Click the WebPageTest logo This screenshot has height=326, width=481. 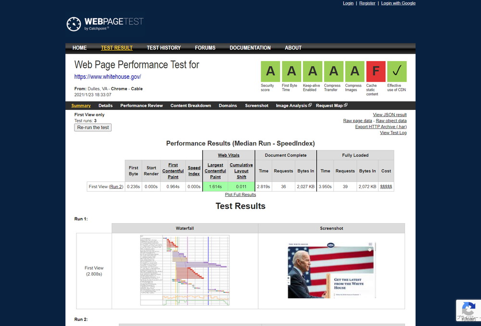(105, 24)
